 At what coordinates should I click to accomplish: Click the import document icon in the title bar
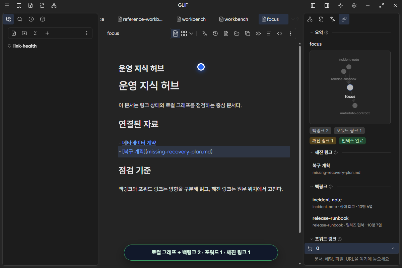click(42, 5)
